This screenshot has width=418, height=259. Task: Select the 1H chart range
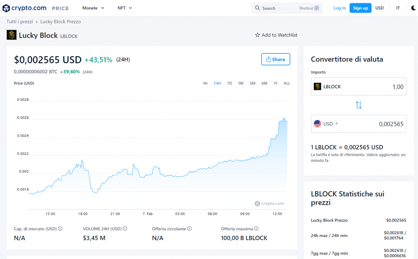pyautogui.click(x=205, y=83)
